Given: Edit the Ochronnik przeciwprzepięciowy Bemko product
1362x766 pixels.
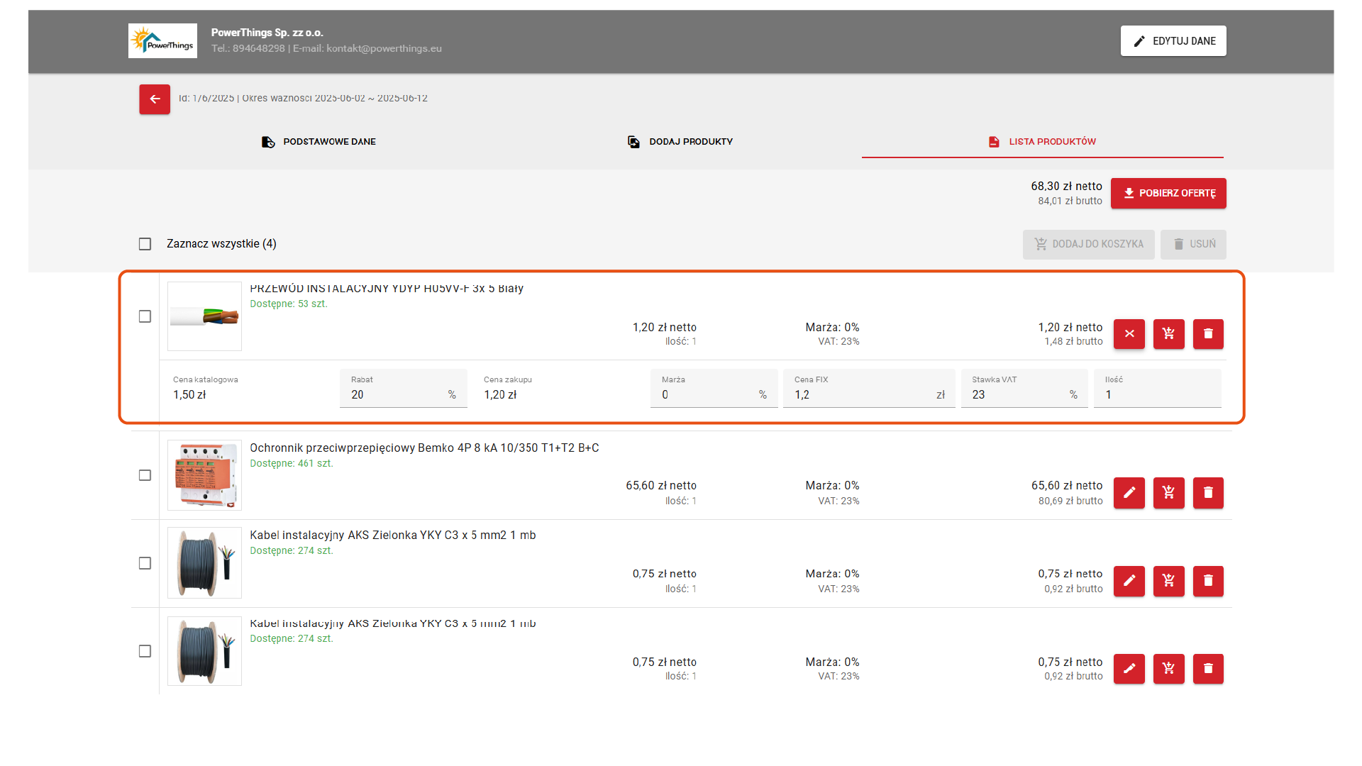Looking at the screenshot, I should pos(1129,492).
